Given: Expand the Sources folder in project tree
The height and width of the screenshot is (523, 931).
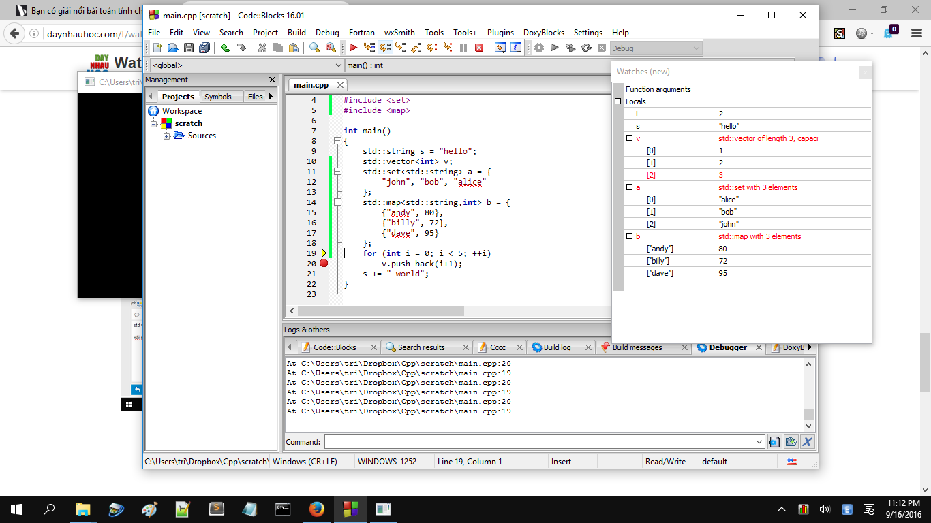Looking at the screenshot, I should point(167,136).
